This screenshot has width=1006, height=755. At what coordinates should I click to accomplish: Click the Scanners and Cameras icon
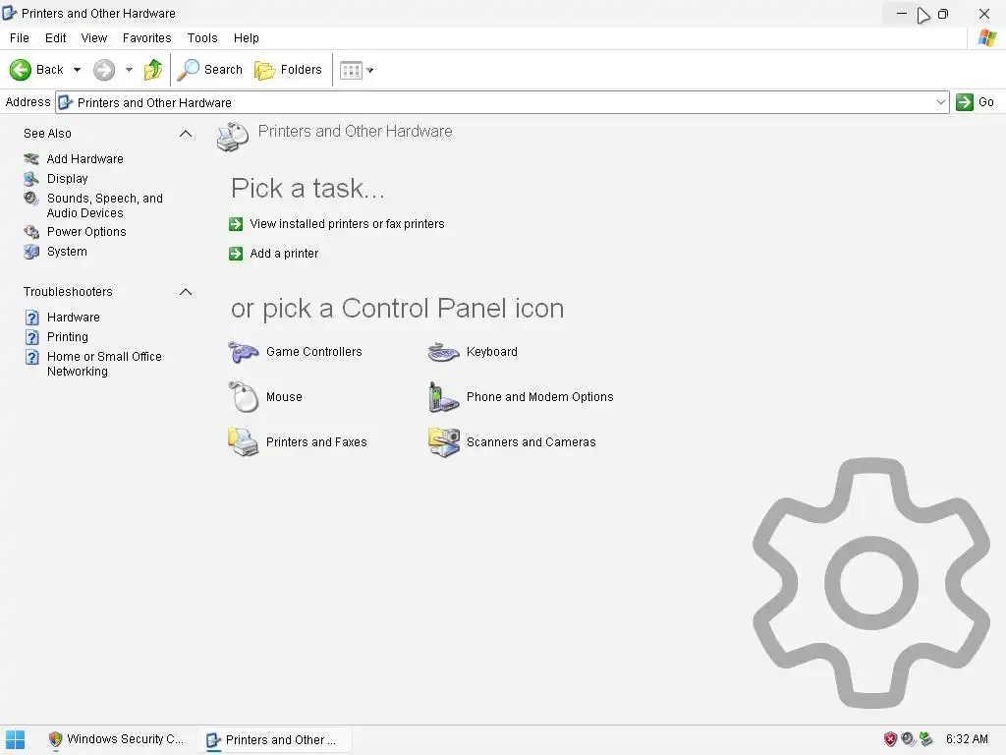pyautogui.click(x=444, y=441)
